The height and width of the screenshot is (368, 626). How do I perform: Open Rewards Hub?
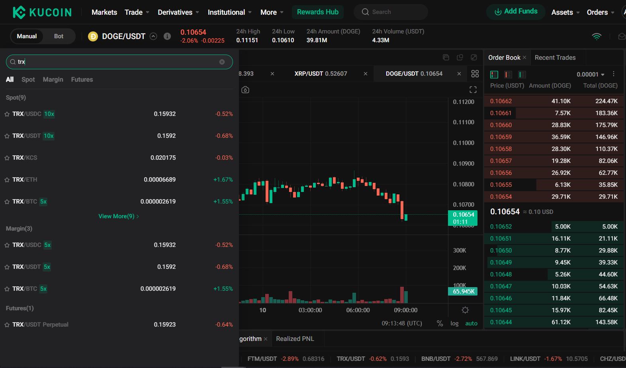click(x=318, y=12)
